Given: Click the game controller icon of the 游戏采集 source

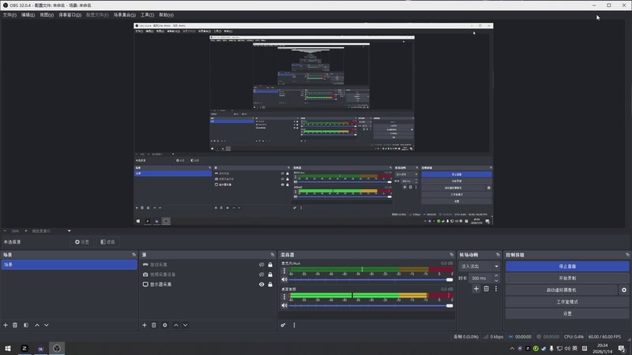Looking at the screenshot, I should pos(145,264).
